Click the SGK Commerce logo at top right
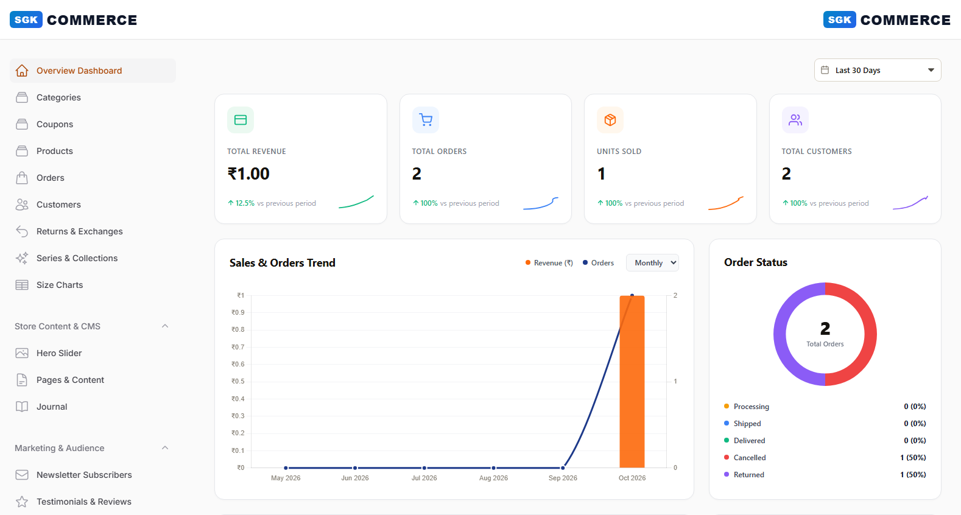The height and width of the screenshot is (515, 961). 887,20
